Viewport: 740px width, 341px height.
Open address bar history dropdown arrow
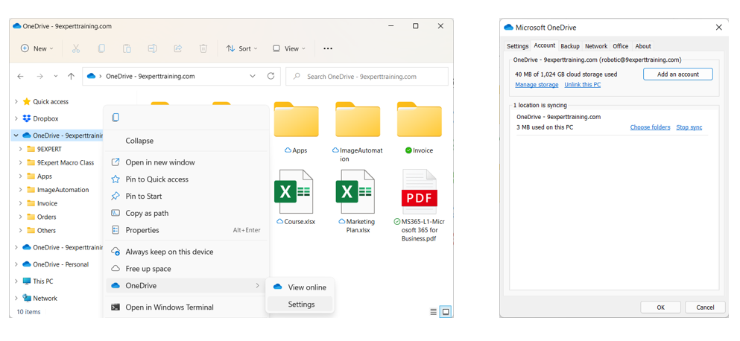253,76
